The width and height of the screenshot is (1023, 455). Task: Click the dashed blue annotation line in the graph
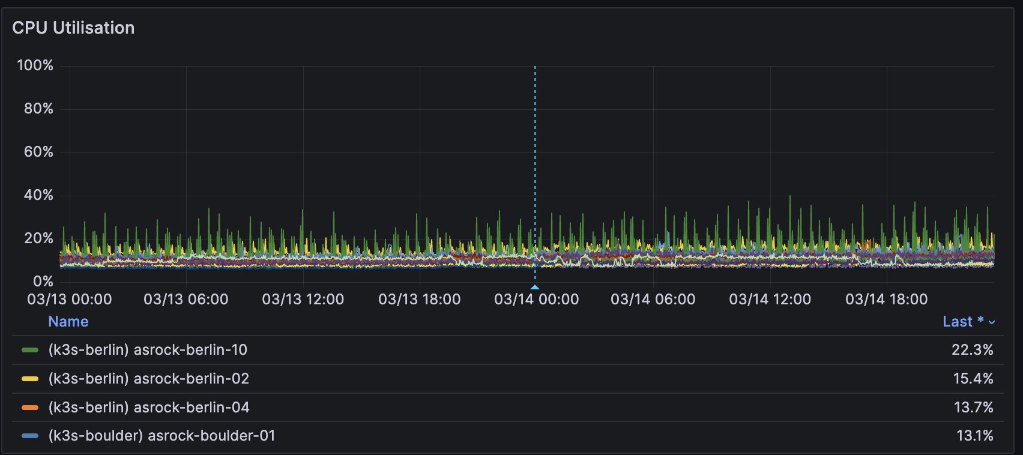click(x=535, y=150)
